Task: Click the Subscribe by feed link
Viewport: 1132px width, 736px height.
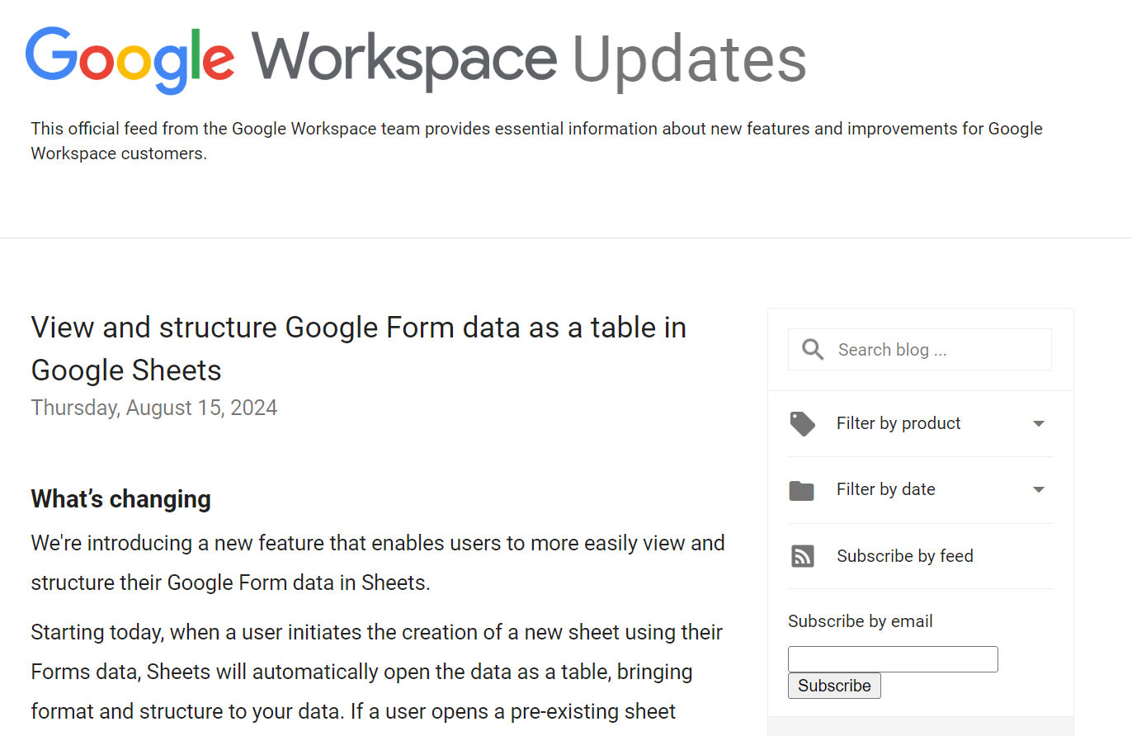Action: (x=904, y=556)
